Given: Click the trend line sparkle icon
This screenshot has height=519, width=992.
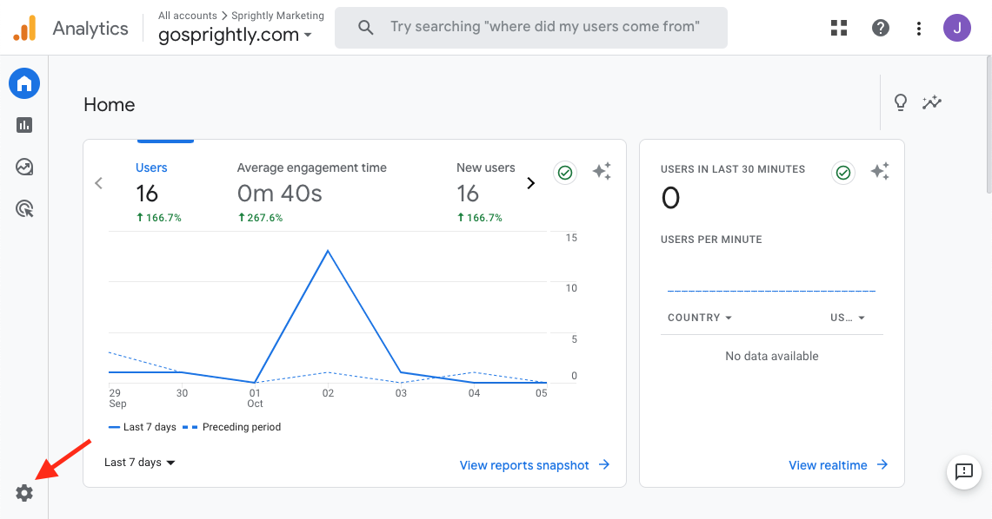Looking at the screenshot, I should (932, 102).
